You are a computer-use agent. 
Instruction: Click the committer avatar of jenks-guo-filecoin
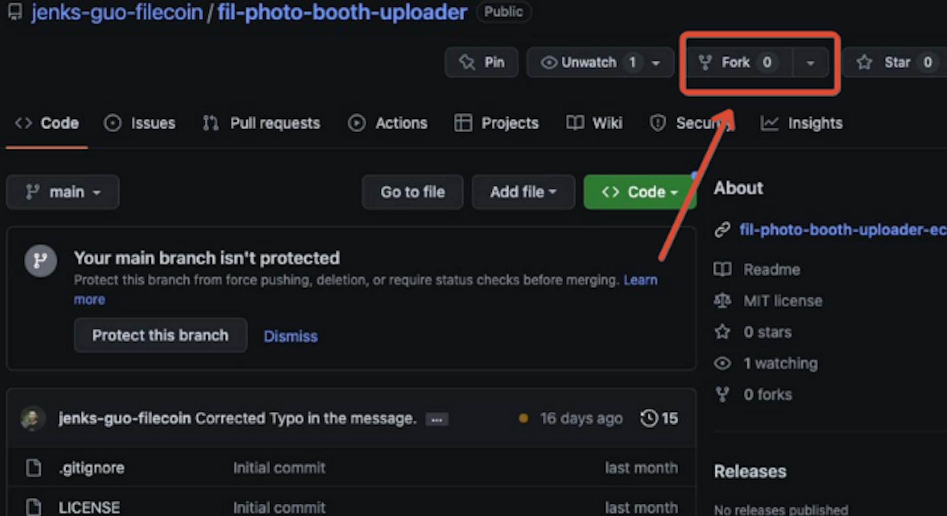click(33, 419)
